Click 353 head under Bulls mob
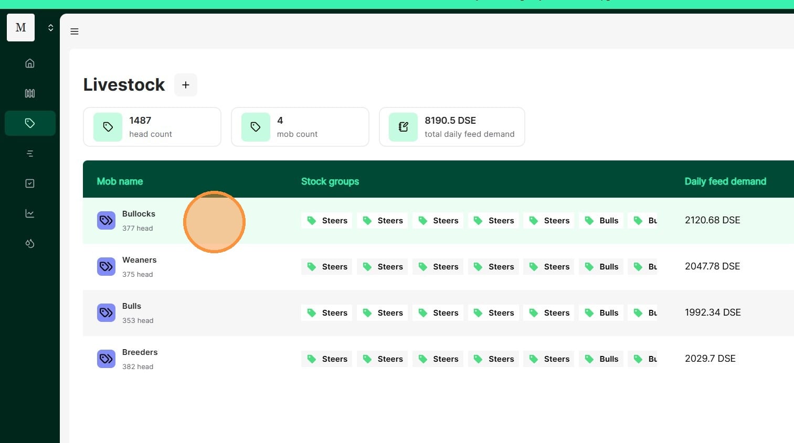794x443 pixels. [x=138, y=320]
